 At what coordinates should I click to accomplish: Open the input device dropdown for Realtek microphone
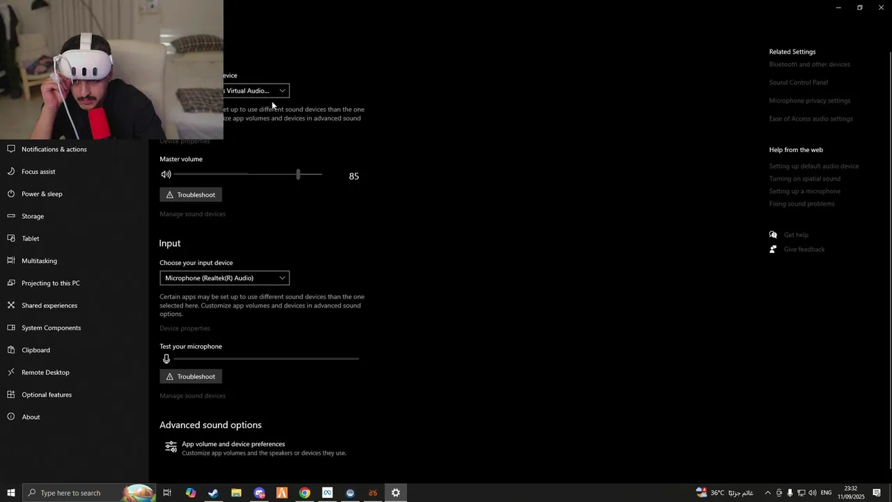pyautogui.click(x=224, y=278)
